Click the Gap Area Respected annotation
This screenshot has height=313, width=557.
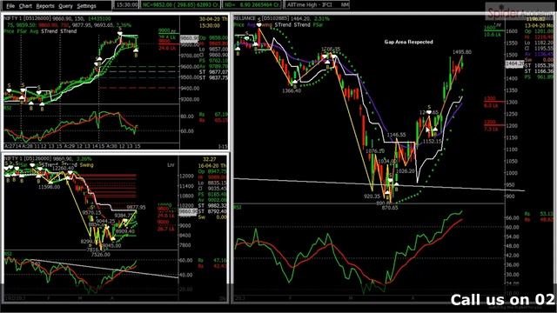[408, 42]
